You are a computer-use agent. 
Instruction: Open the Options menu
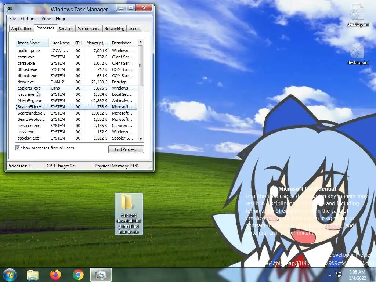[x=29, y=19]
